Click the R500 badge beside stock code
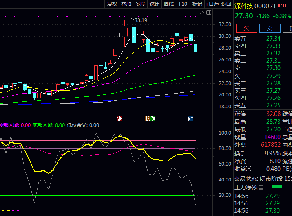The image size is (292, 216). (x=282, y=6)
